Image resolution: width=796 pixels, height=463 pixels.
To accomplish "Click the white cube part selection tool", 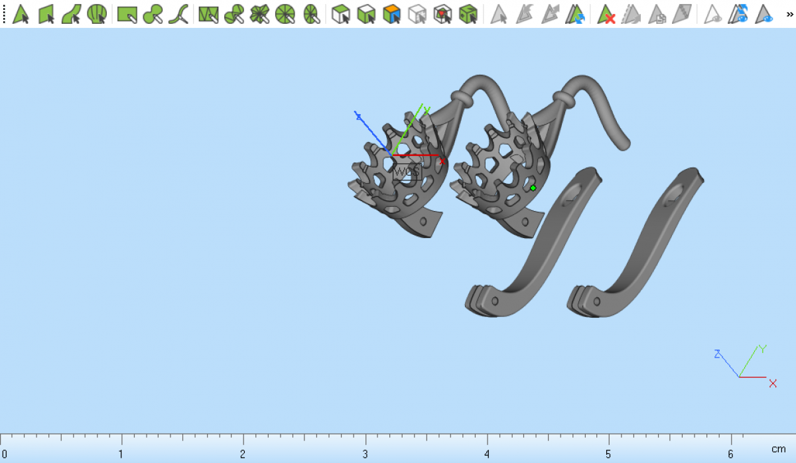I will (x=341, y=13).
